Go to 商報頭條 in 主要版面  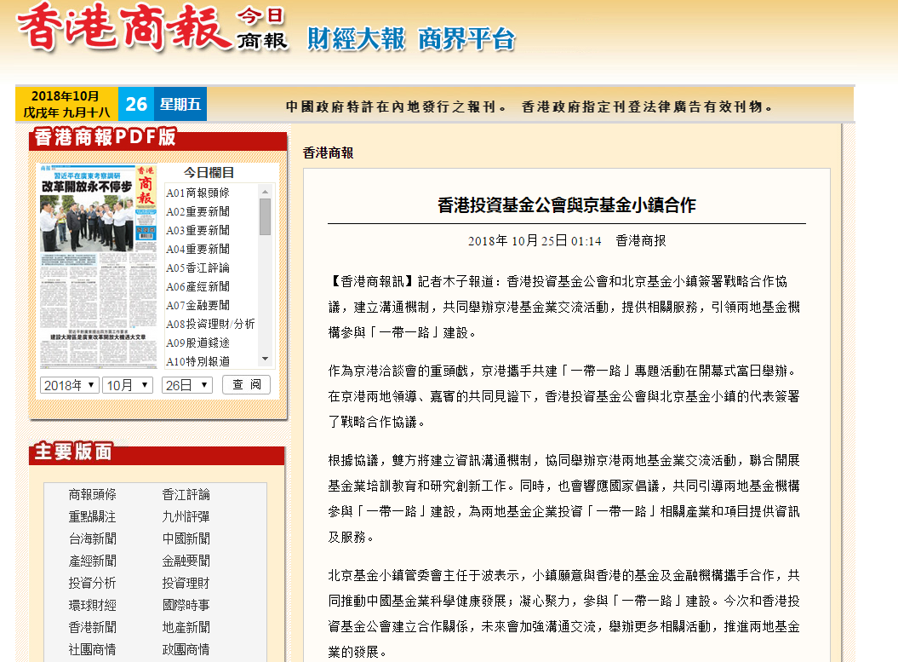click(92, 495)
